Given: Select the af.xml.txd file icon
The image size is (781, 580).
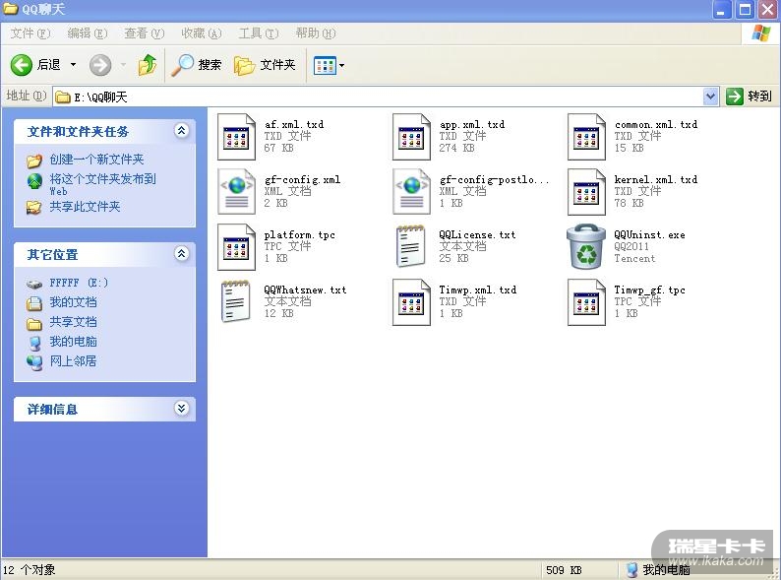Looking at the screenshot, I should tap(236, 137).
